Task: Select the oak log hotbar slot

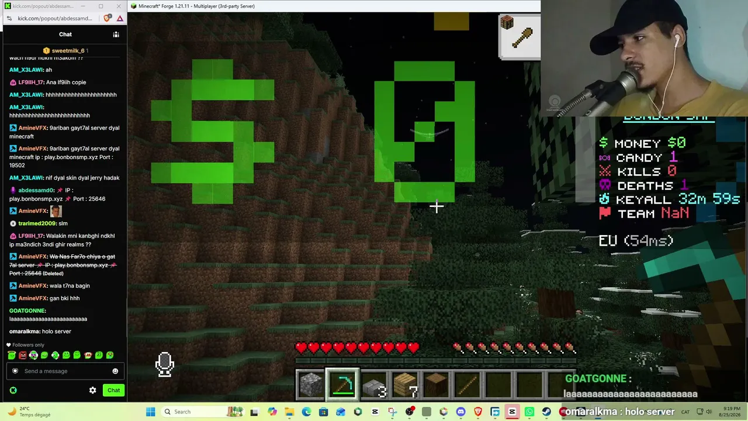Action: pyautogui.click(x=436, y=385)
